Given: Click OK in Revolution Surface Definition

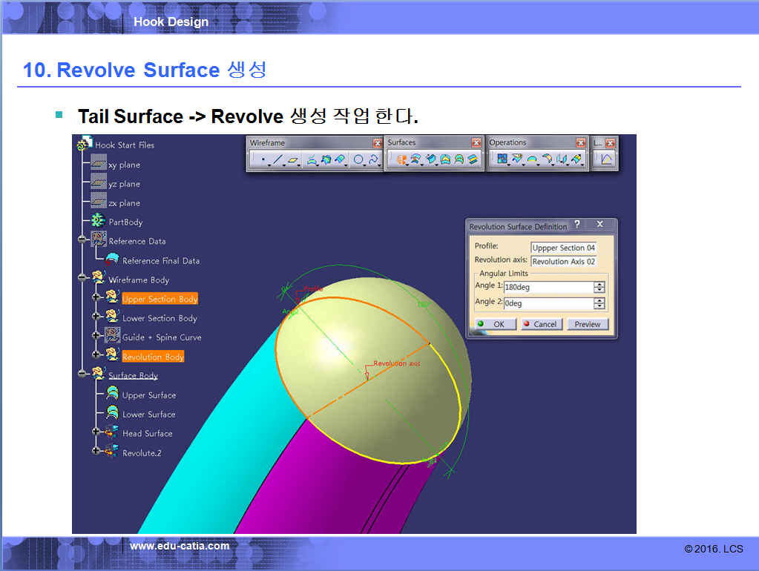Looking at the screenshot, I should coord(492,324).
